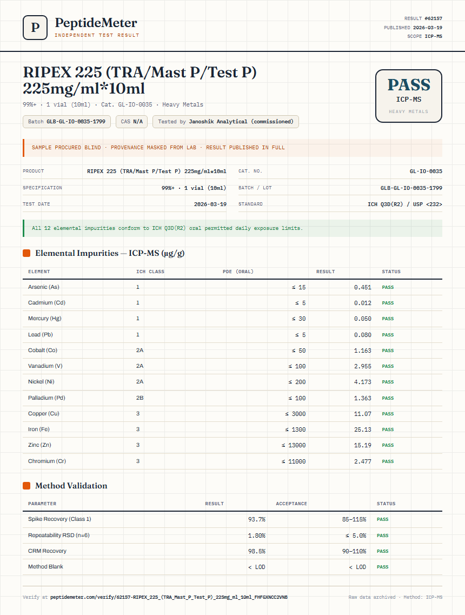The width and height of the screenshot is (465, 615).
Task: Open the peptidemeter.com verify link
Action: (x=169, y=597)
